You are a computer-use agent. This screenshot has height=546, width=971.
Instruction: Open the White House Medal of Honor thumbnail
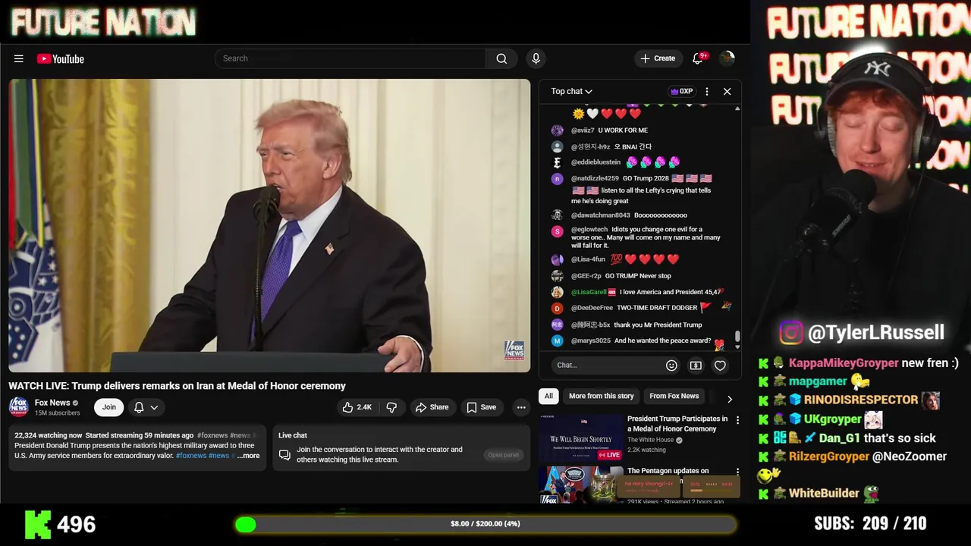581,438
